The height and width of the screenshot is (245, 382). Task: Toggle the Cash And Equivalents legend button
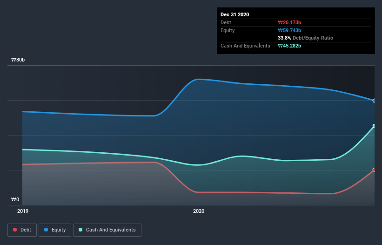[107, 230]
